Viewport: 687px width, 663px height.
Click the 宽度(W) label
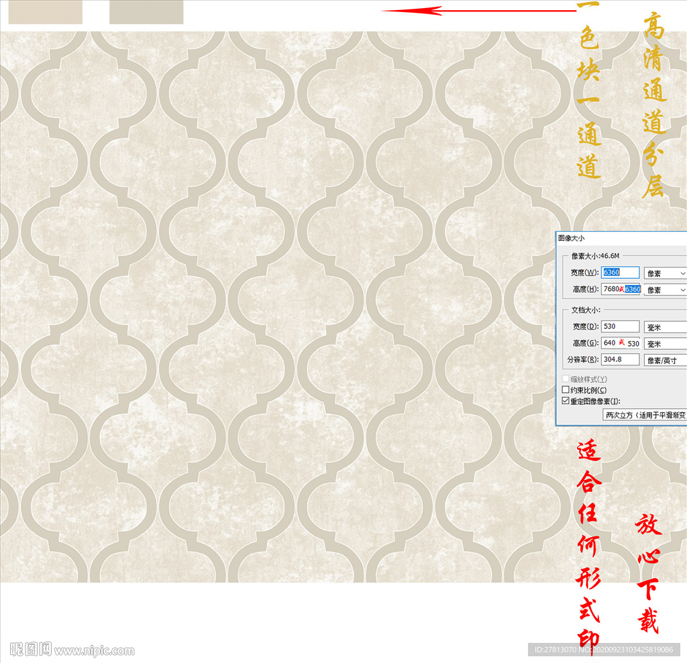584,272
